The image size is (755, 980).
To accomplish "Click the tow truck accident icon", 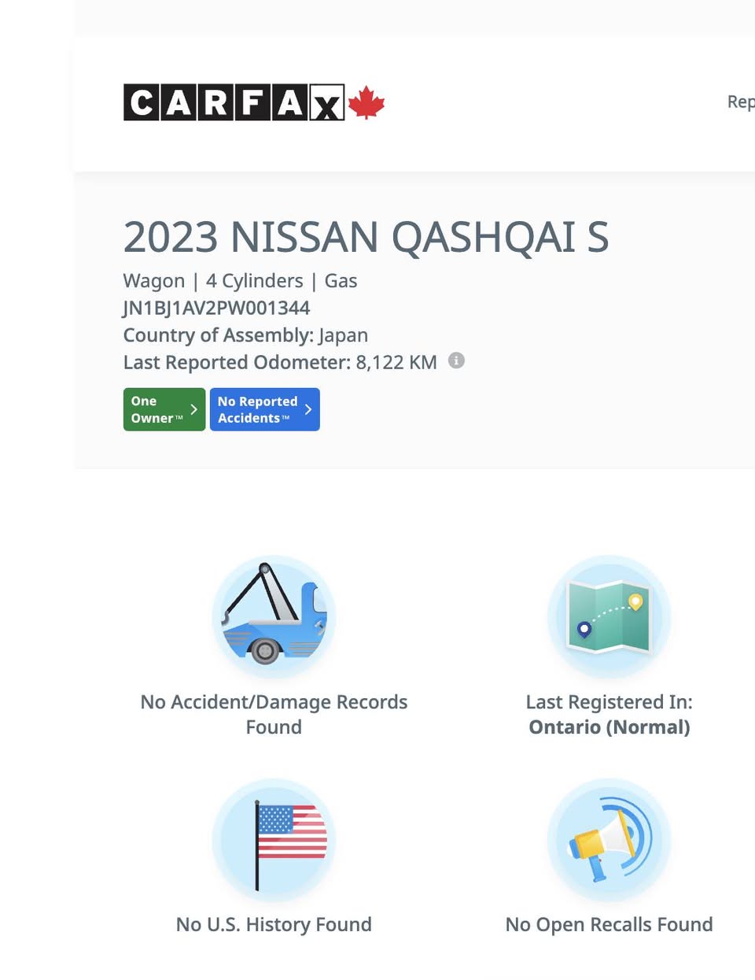I will pos(274,616).
